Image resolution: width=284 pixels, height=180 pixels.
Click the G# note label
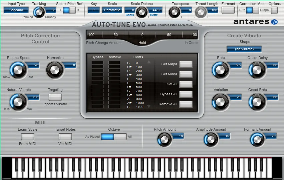(129, 95)
